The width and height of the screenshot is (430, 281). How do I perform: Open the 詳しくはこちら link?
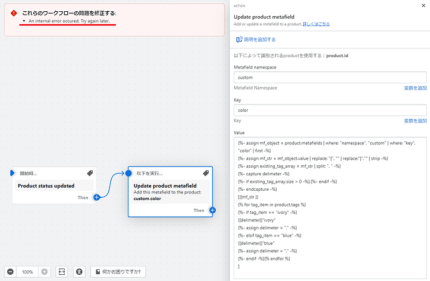[316, 24]
